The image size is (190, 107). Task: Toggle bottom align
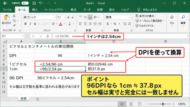pos(90,17)
